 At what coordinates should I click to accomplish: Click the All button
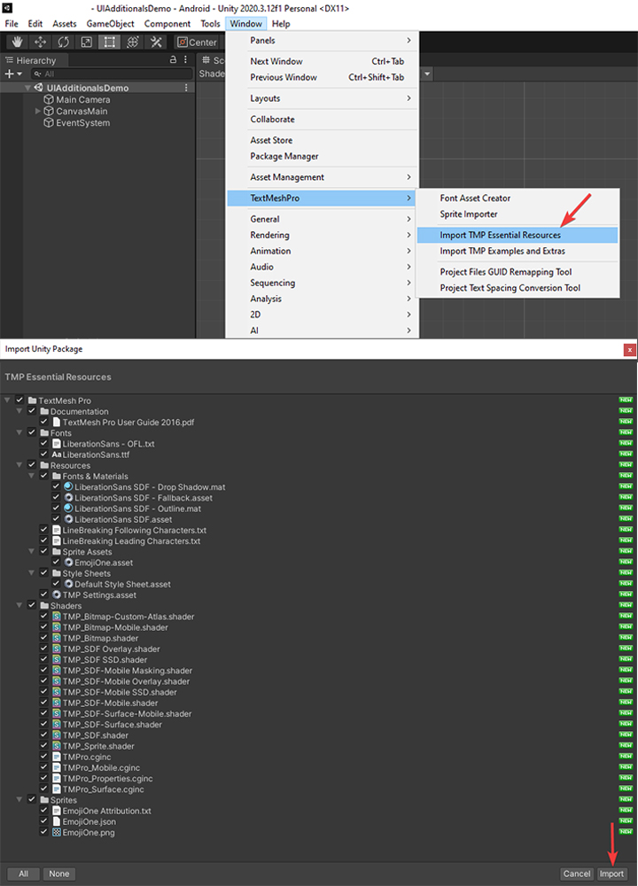(x=23, y=874)
